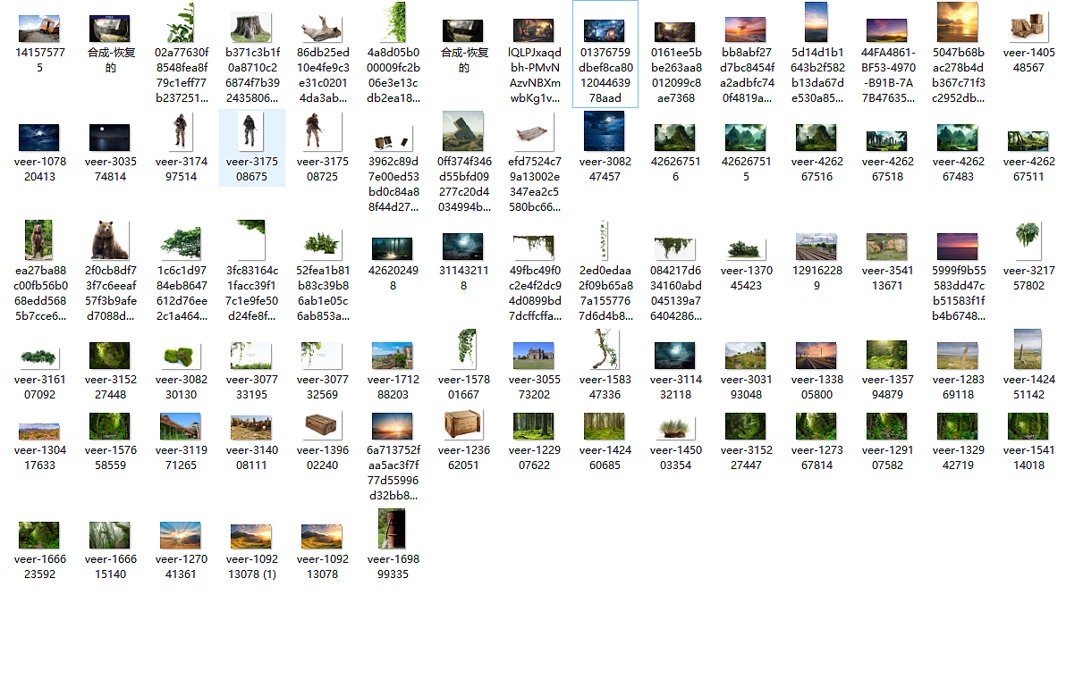Image resolution: width=1066 pixels, height=679 pixels.
Task: Select sunburst image veer-127041361
Action: tap(181, 536)
